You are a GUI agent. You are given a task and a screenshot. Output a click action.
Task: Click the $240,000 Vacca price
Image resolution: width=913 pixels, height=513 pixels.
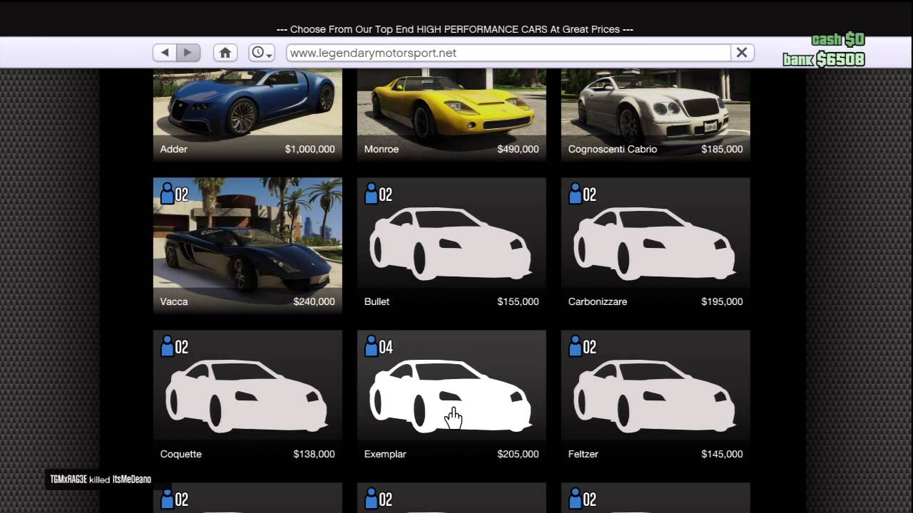click(x=314, y=301)
